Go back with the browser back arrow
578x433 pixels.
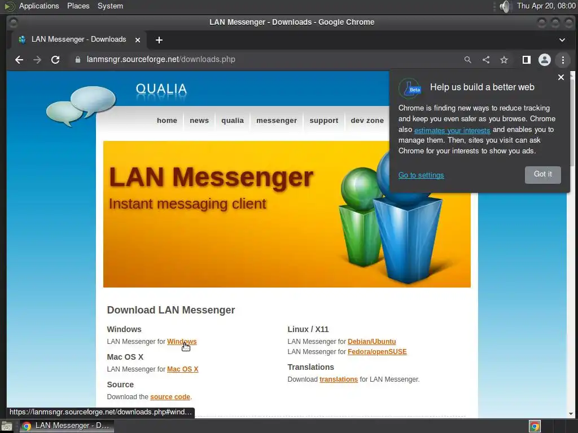19,60
